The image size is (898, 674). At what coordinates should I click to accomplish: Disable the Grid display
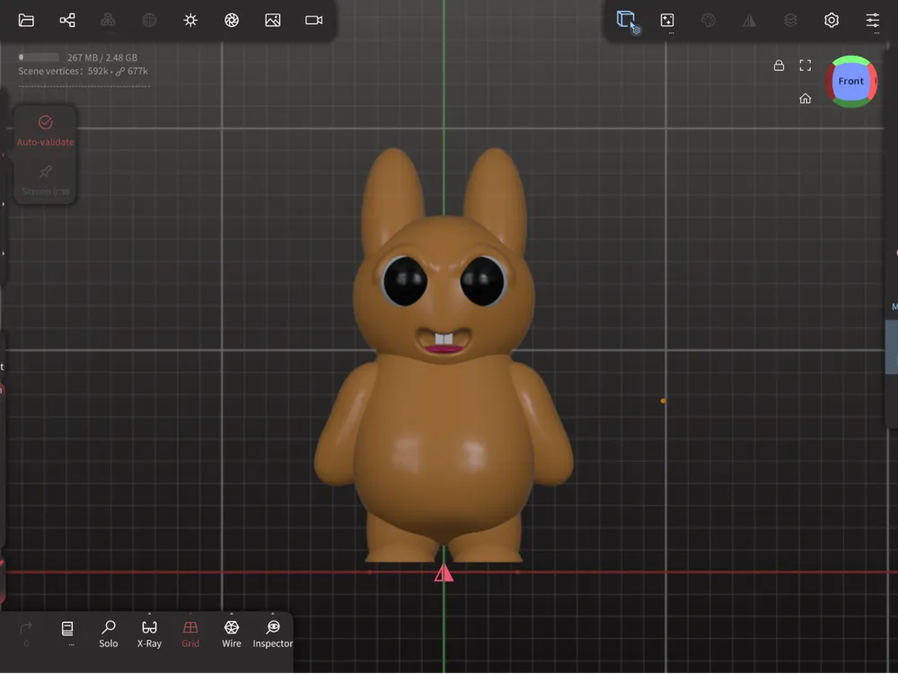click(189, 634)
